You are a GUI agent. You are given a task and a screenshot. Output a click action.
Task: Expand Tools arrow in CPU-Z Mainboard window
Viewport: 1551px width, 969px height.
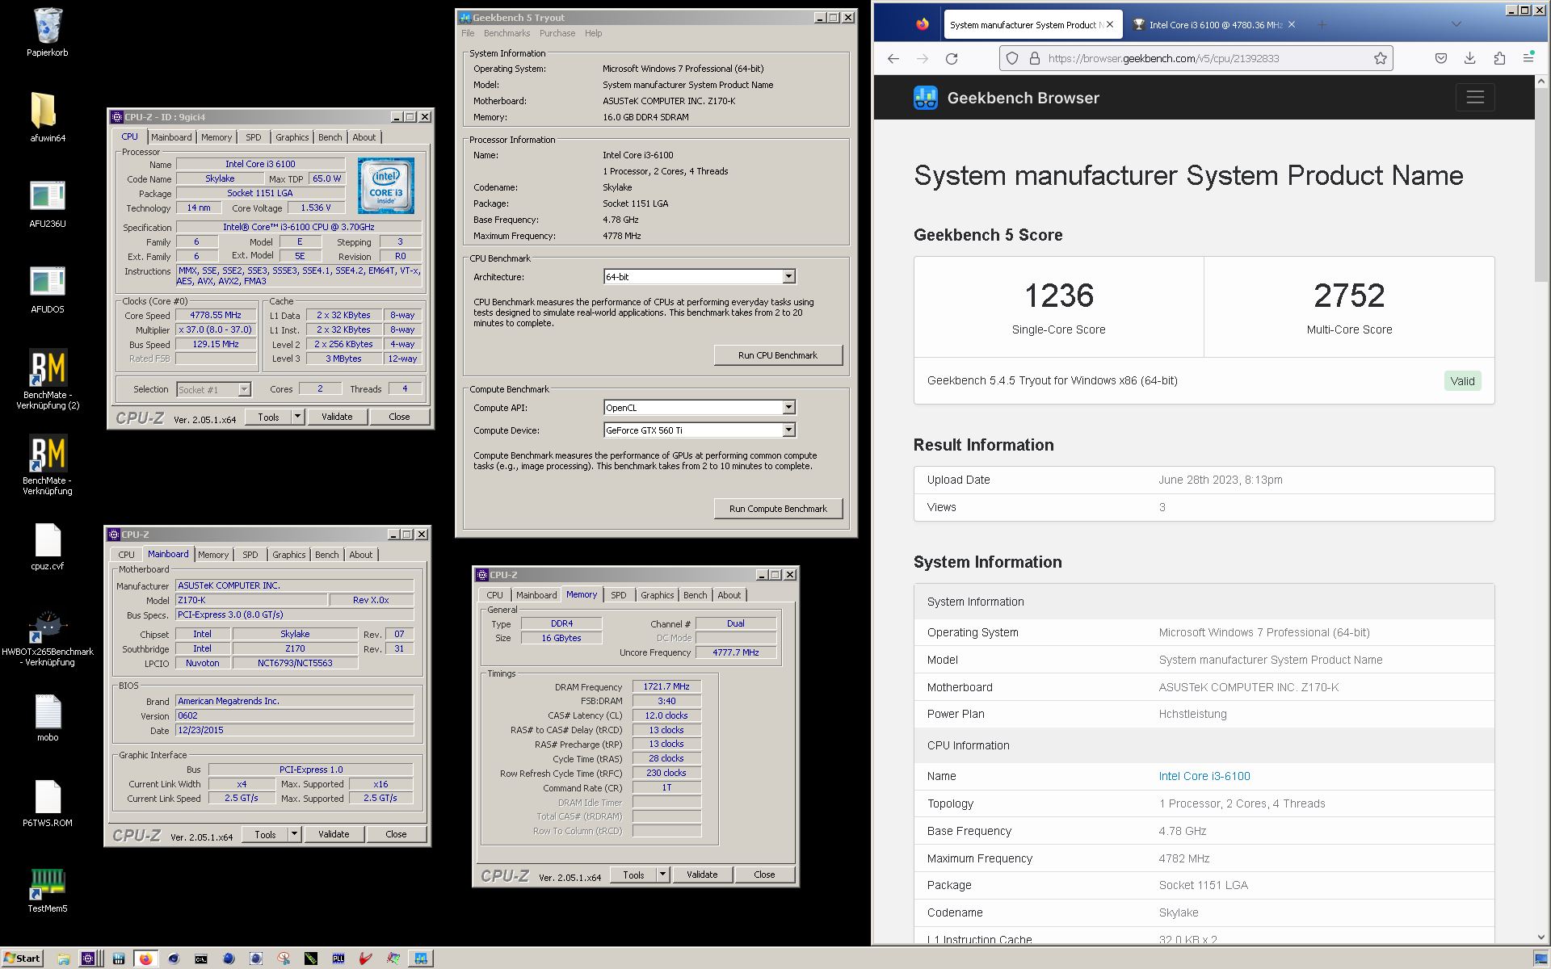(294, 834)
